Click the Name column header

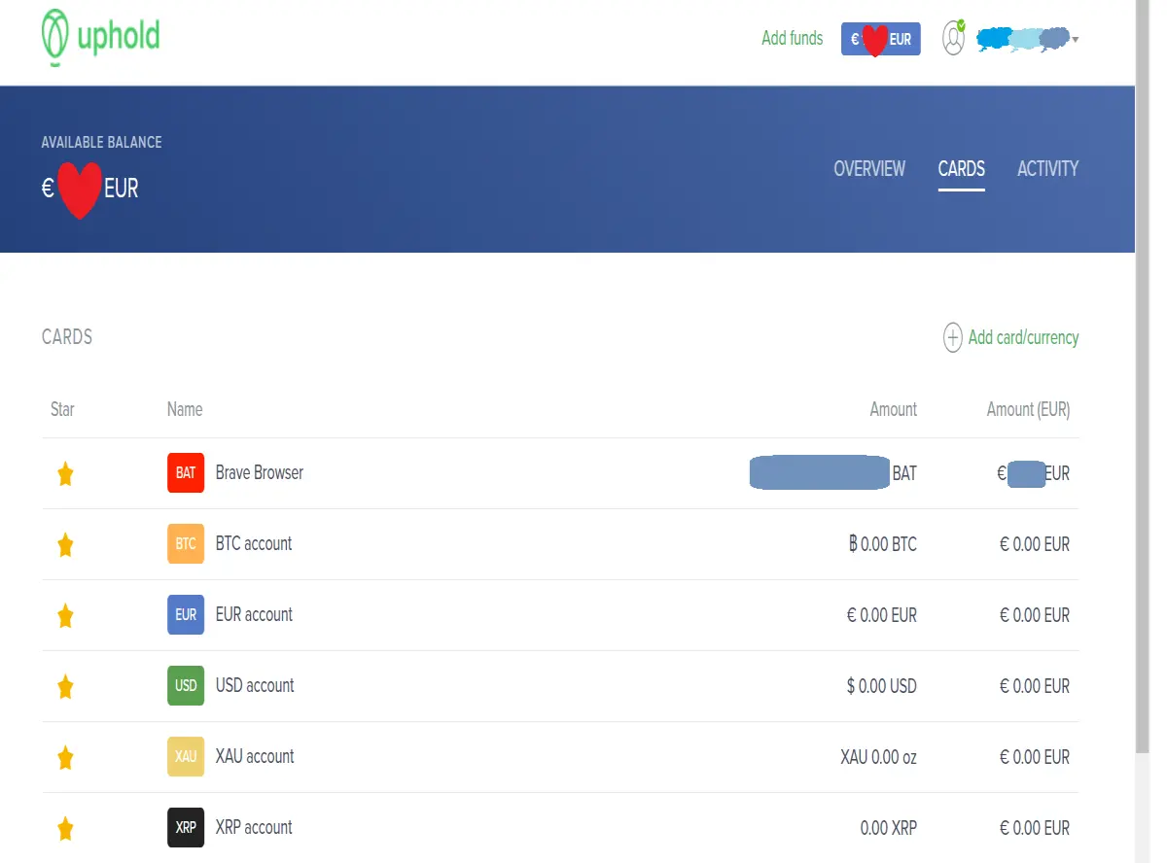coord(185,409)
